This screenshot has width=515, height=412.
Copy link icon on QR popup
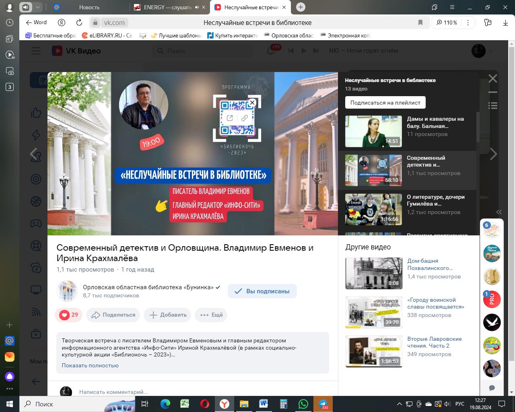(x=244, y=118)
